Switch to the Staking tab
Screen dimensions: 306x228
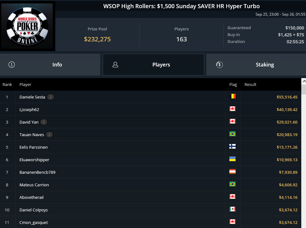pos(256,65)
